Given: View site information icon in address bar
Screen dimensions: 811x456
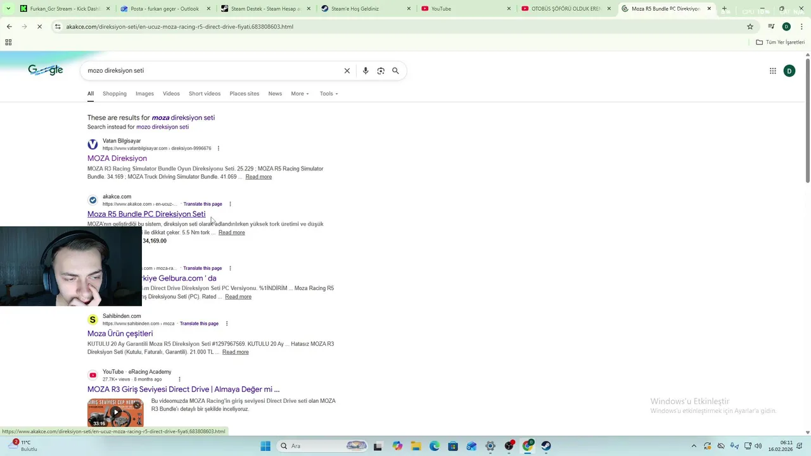Looking at the screenshot, I should (58, 27).
